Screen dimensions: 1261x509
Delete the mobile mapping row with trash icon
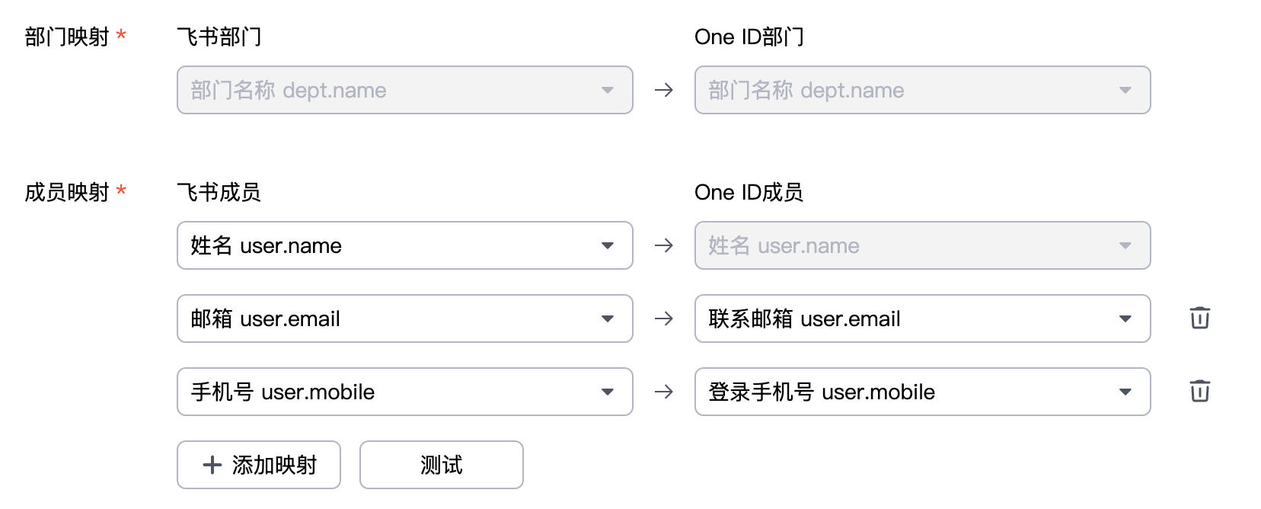click(1199, 391)
